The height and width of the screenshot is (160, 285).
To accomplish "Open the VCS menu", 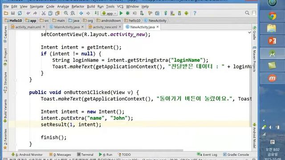I will [120, 6].
